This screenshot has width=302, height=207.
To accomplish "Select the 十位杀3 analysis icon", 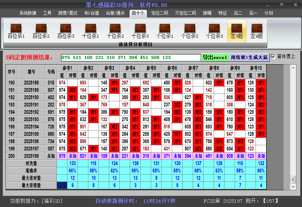I will tap(140, 31).
